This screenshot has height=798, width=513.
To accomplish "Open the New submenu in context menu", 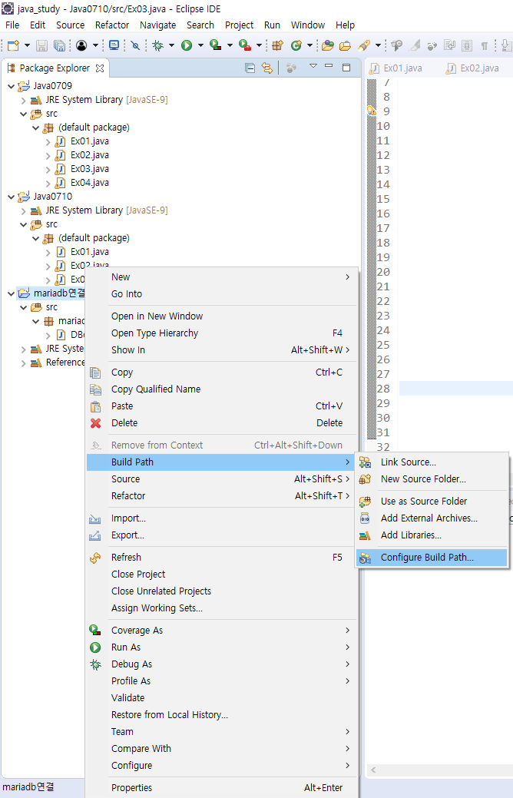I will [221, 277].
